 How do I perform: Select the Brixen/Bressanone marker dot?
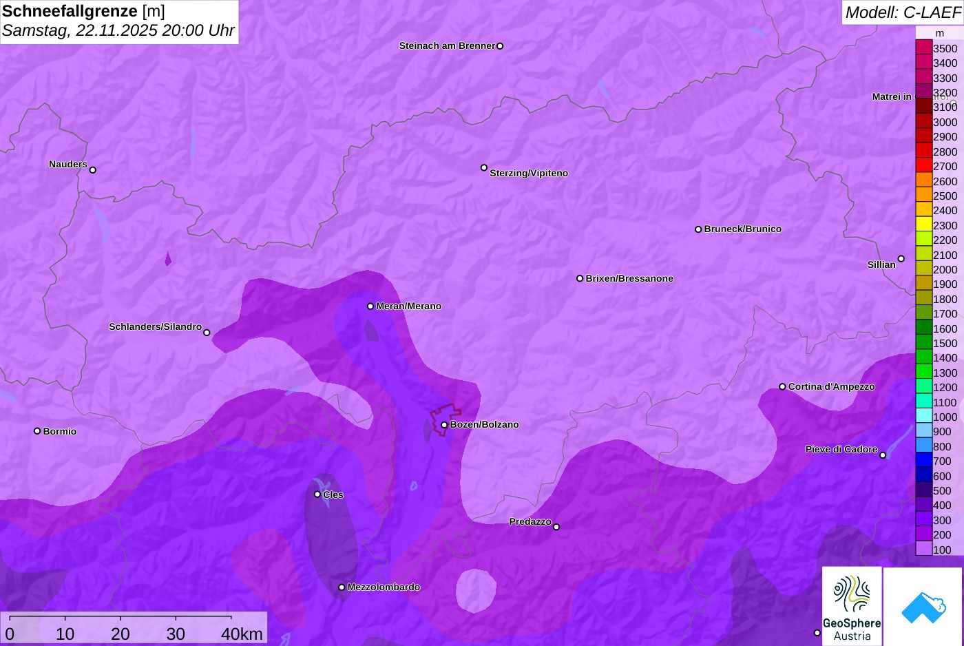(x=580, y=278)
